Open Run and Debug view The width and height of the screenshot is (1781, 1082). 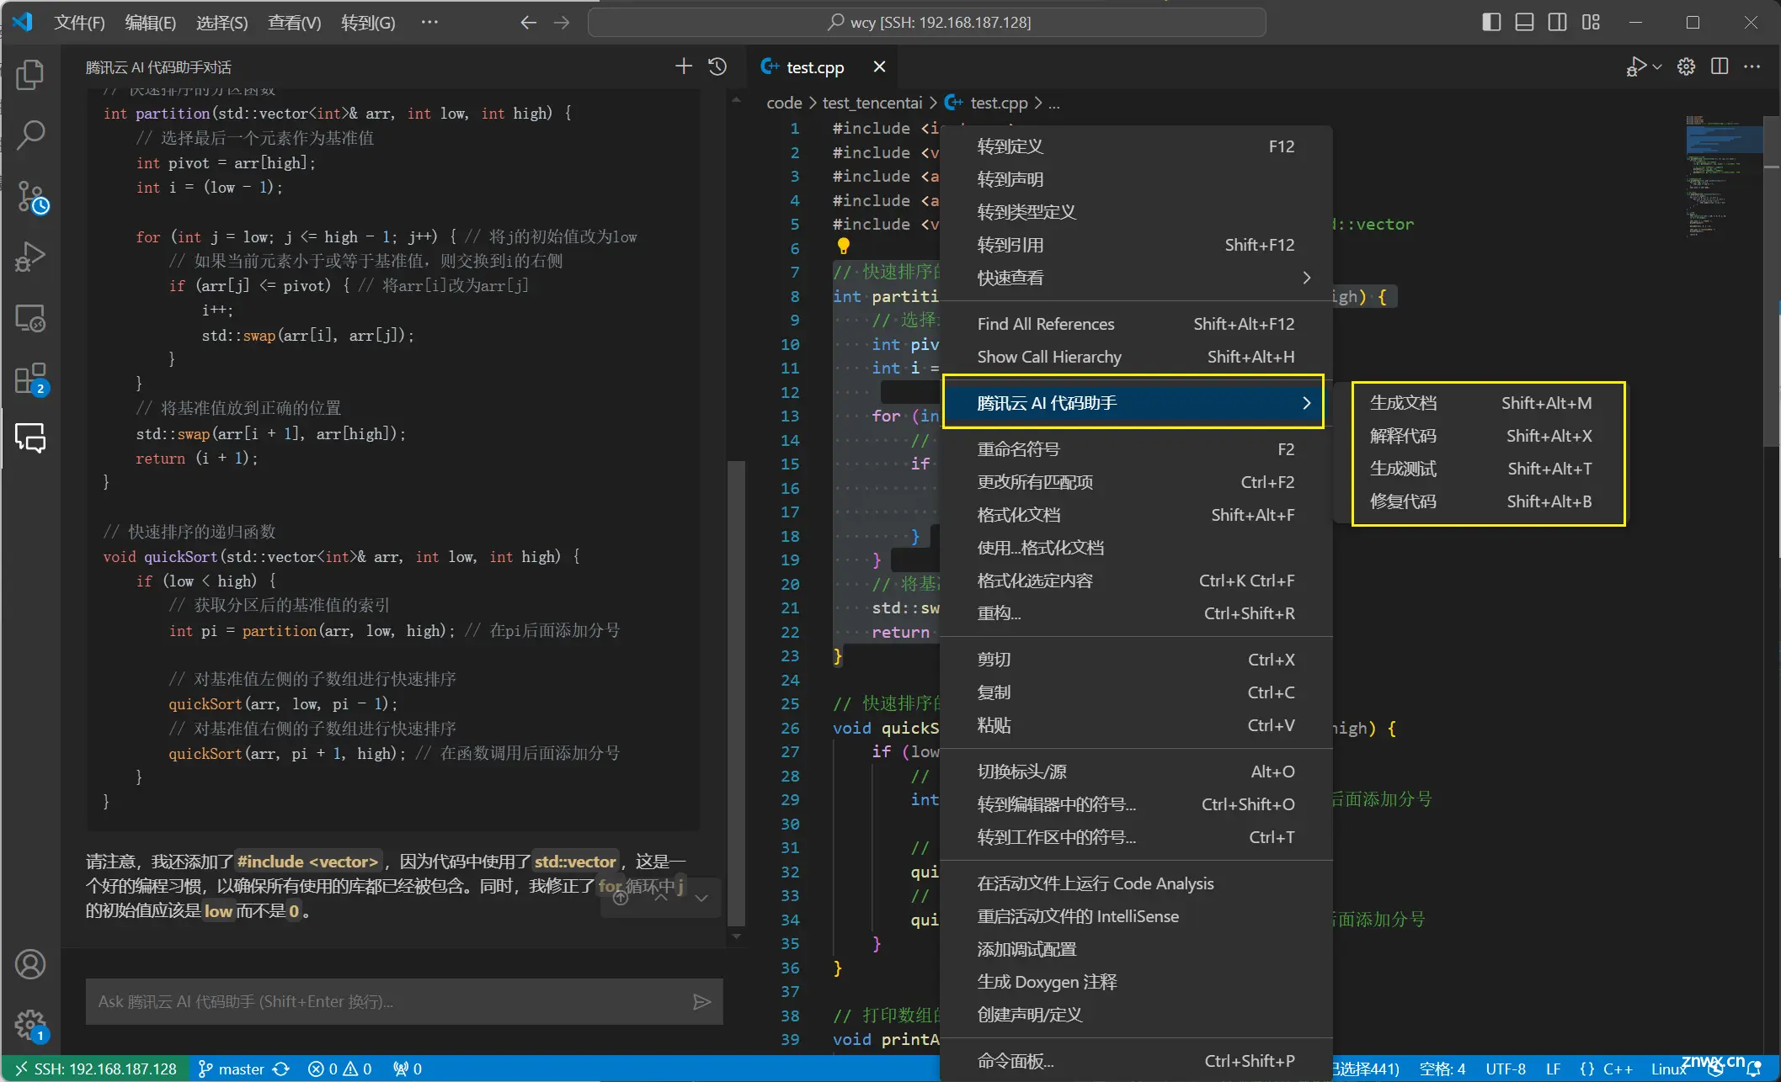click(30, 257)
